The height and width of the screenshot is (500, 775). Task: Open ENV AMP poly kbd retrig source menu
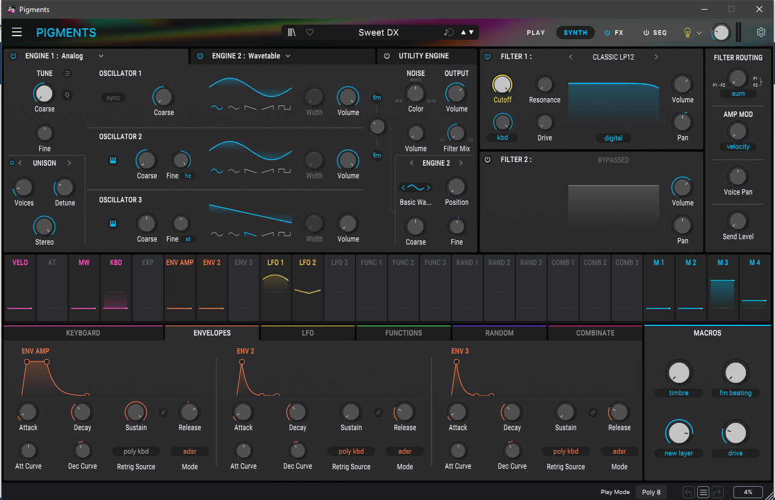pos(136,451)
